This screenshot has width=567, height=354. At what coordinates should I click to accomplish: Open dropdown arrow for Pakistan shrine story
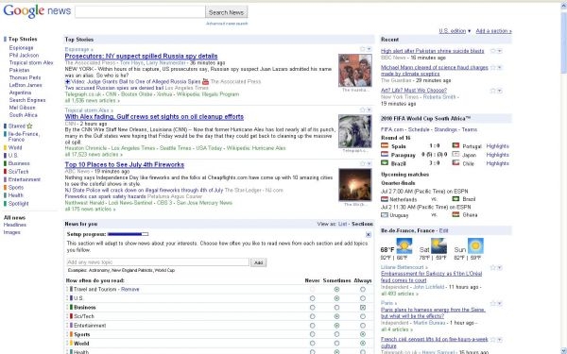pos(499,51)
